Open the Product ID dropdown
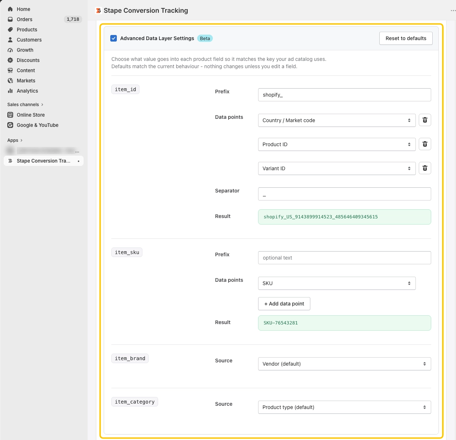The width and height of the screenshot is (456, 440). click(x=337, y=144)
